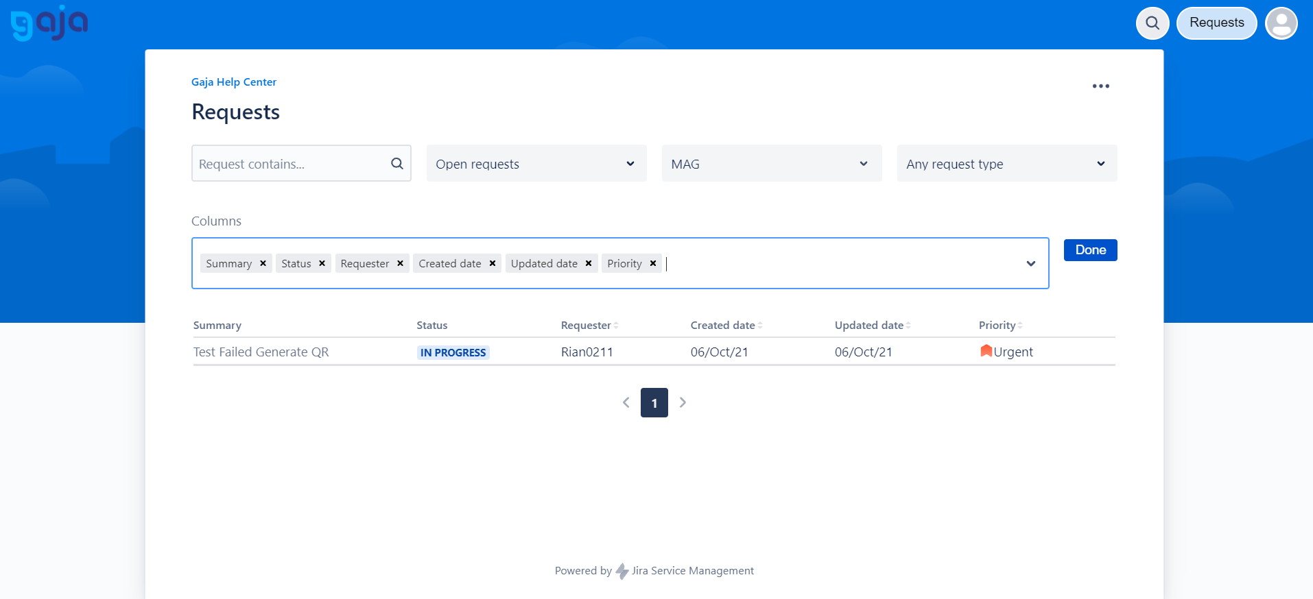Expand the Columns selector chevron
This screenshot has height=599, width=1313.
coord(1030,264)
